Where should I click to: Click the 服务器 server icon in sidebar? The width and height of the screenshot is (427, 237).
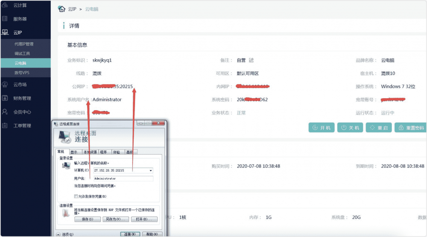coord(5,19)
